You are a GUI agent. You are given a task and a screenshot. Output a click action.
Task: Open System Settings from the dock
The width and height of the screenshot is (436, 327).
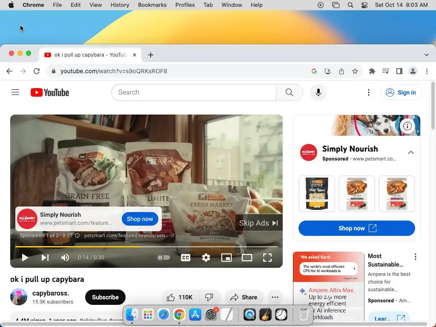(211, 315)
